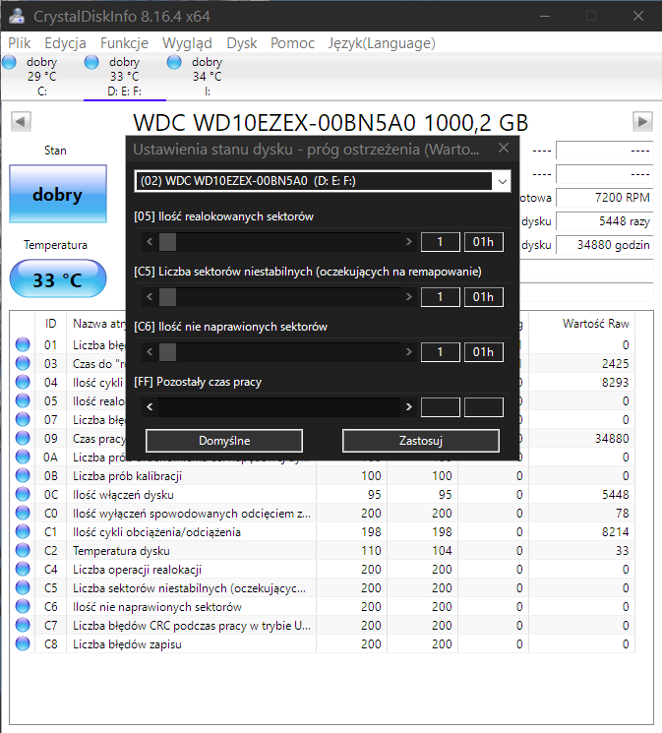This screenshot has height=733, width=662.
Task: Decrease [C5] threshold with left arrow
Action: [150, 297]
